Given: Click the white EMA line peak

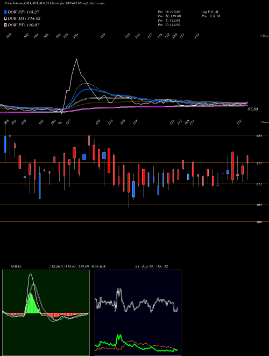Looking at the screenshot, I should tap(76, 59).
